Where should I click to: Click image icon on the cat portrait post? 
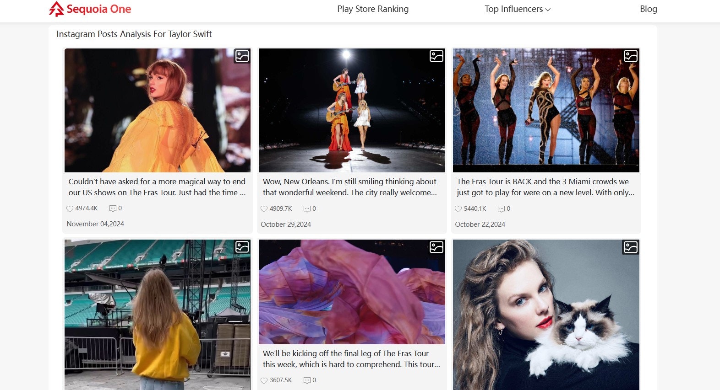[x=631, y=247]
